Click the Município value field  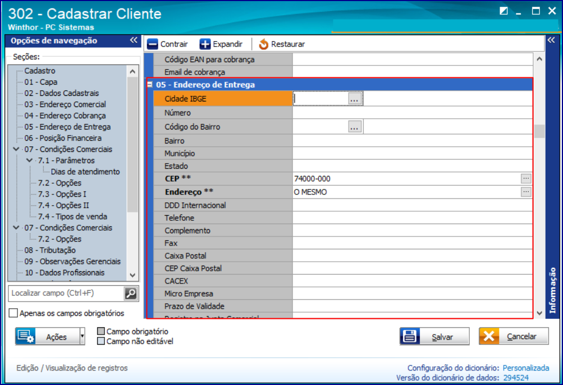pyautogui.click(x=413, y=153)
